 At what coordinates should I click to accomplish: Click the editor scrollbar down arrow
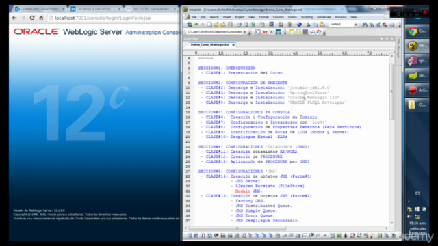[x=391, y=223]
